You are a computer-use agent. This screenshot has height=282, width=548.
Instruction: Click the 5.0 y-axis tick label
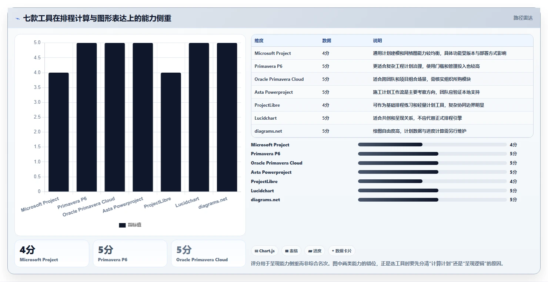37,43
